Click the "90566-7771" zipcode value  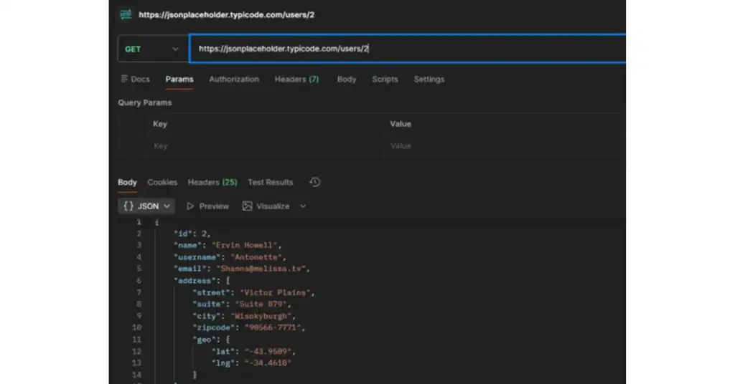click(273, 327)
